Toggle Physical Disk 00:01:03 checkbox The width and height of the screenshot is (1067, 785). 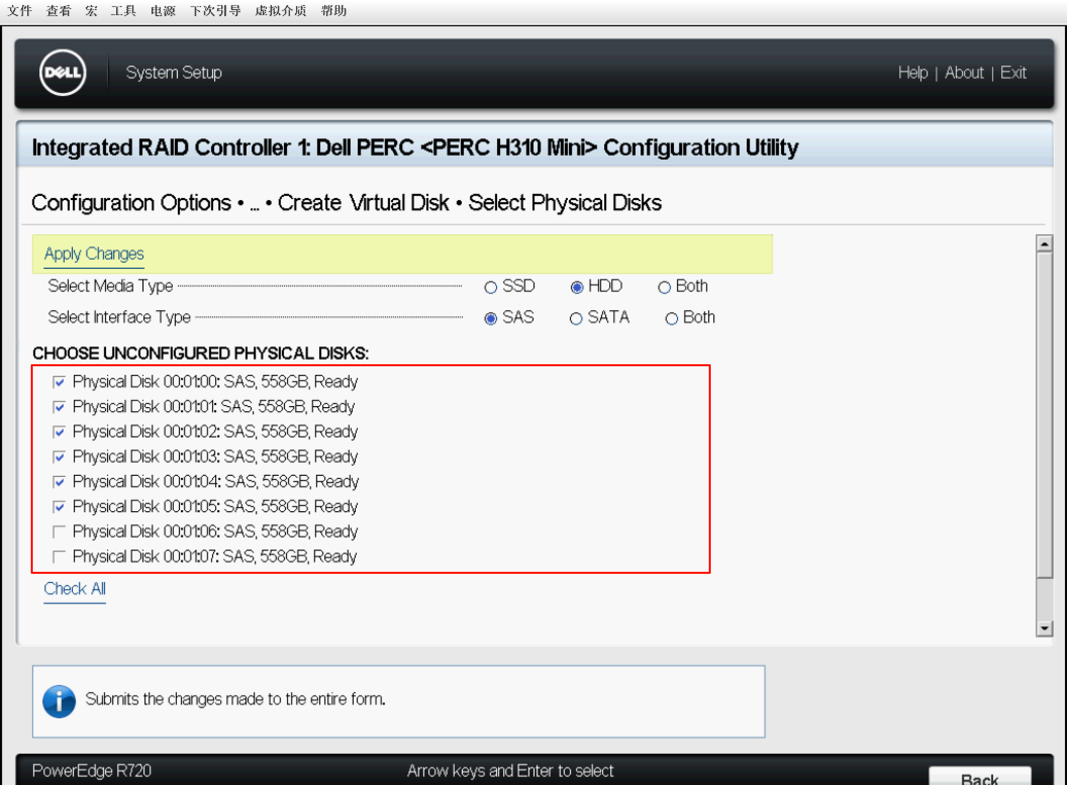[x=59, y=457]
